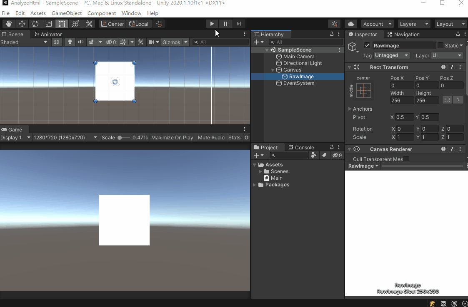This screenshot has width=468, height=307.
Task: Open Account dropdown
Action: 377,24
